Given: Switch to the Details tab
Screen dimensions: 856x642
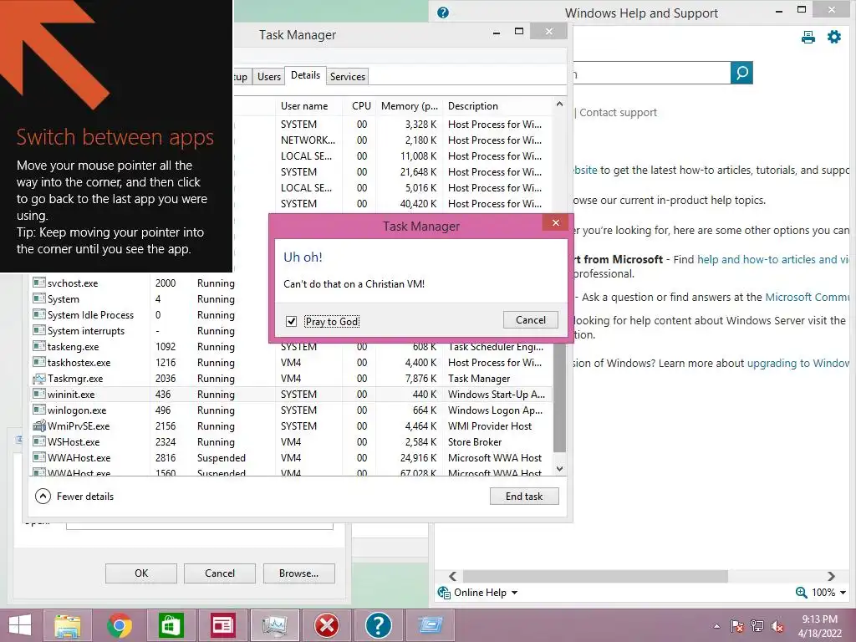Looking at the screenshot, I should click(305, 75).
